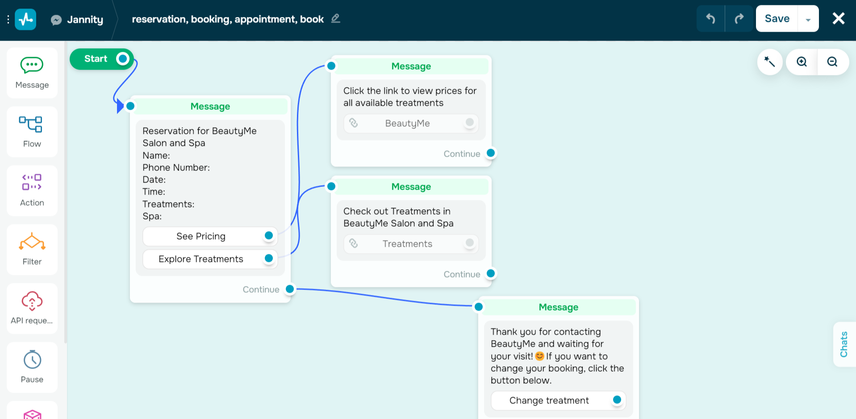Select the Flow element icon

pos(32,131)
